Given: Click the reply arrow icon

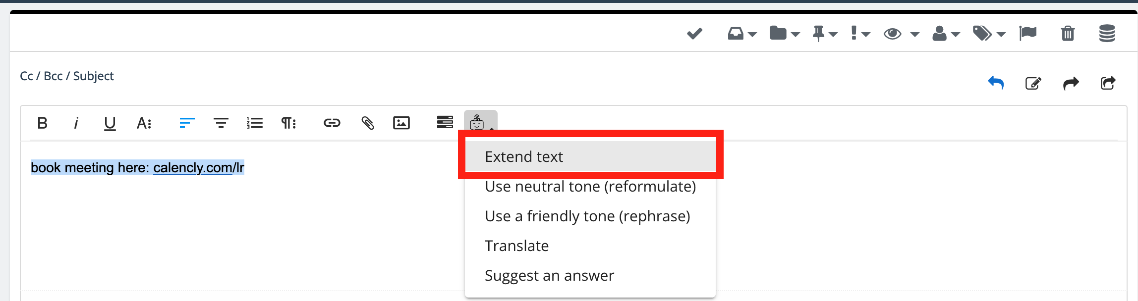Looking at the screenshot, I should (995, 83).
